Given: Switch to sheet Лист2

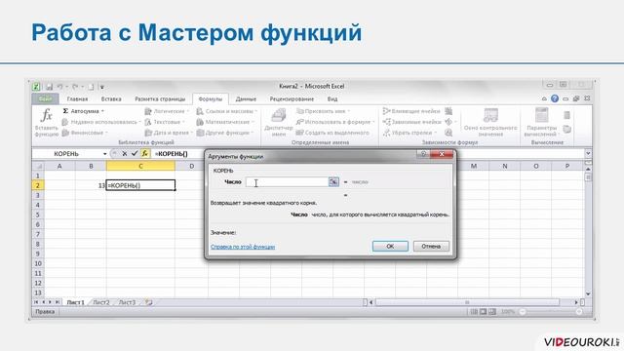Looking at the screenshot, I should point(101,302).
